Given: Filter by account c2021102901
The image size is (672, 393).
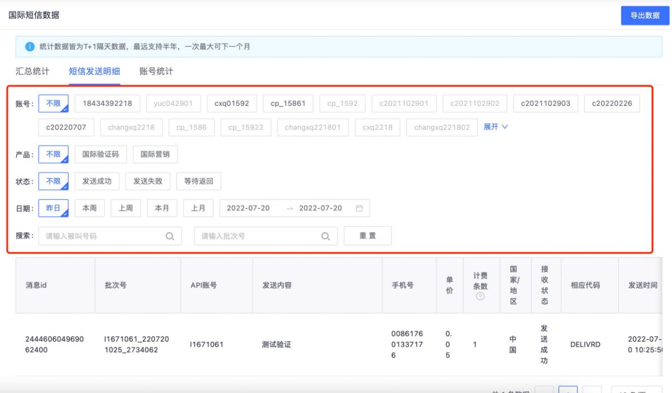Looking at the screenshot, I should pos(404,104).
